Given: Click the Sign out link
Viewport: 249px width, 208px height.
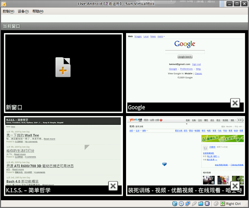Looking at the screenshot, I should coord(196,64).
